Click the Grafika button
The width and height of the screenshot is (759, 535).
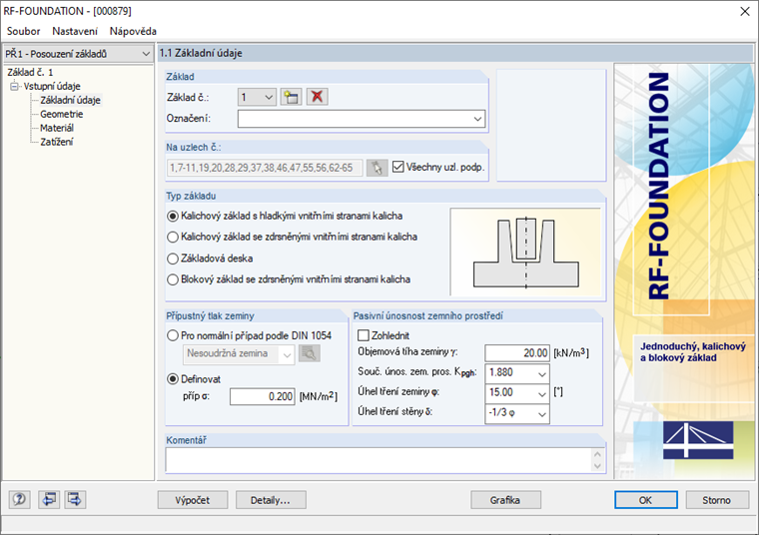[505, 500]
